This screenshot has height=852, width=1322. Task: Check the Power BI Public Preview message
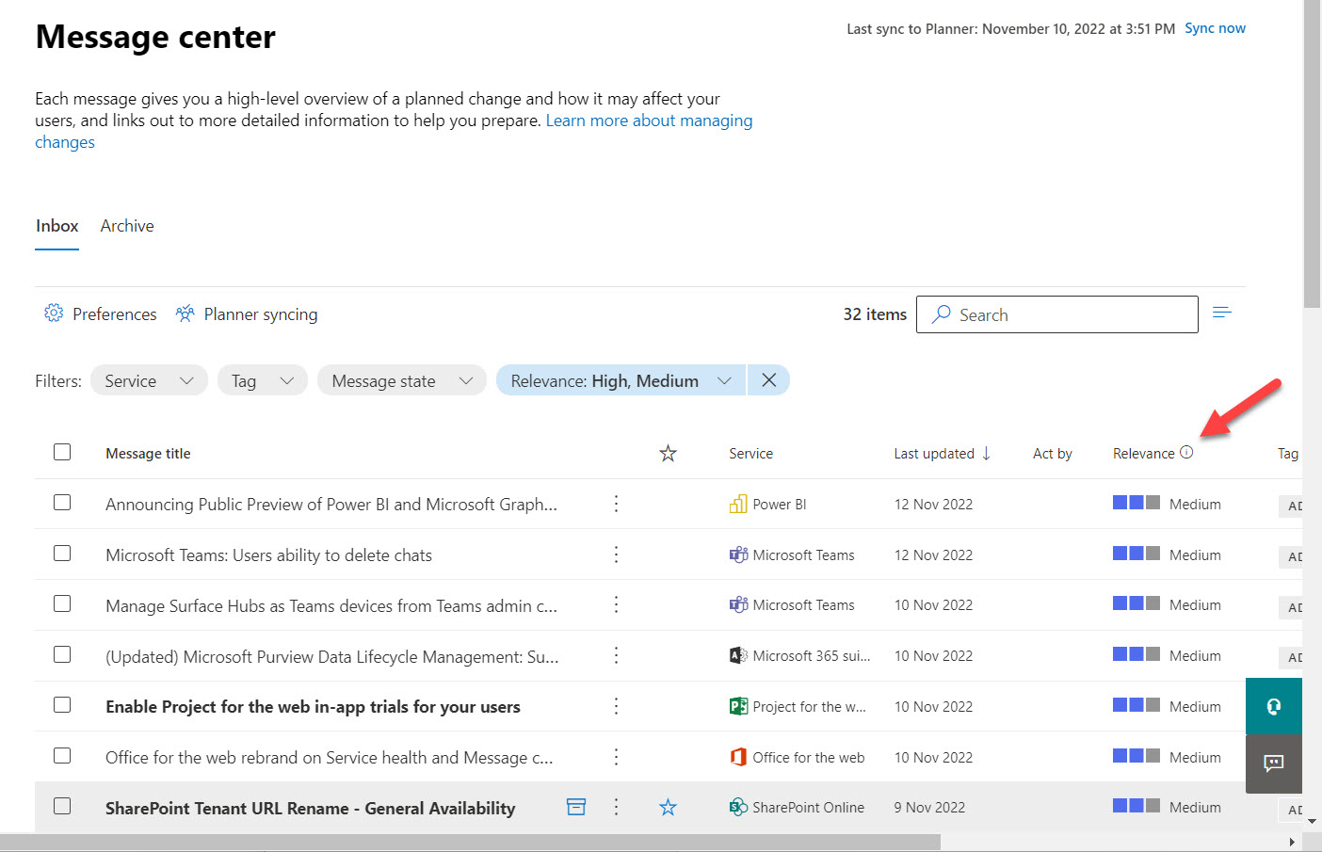click(62, 503)
